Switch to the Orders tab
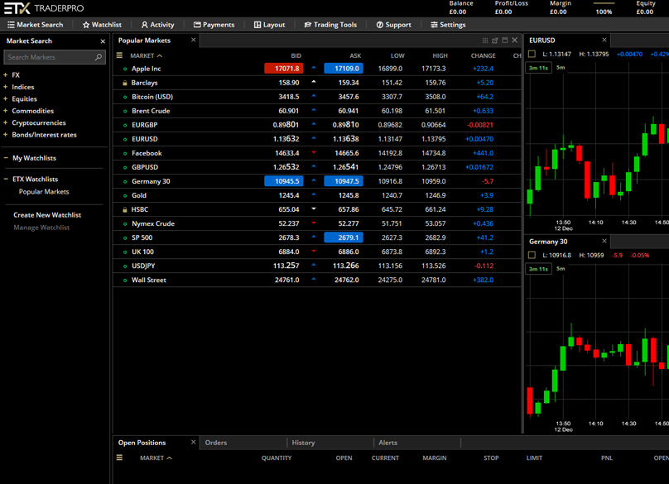The image size is (669, 484). (x=216, y=443)
